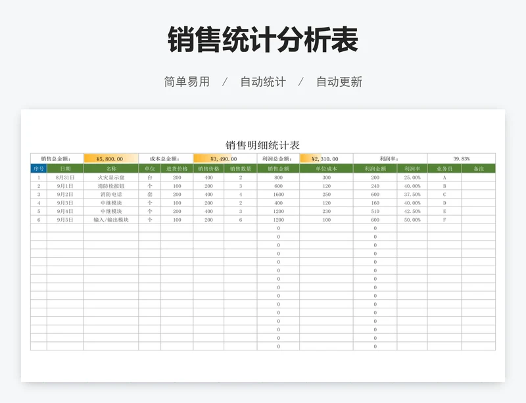This screenshot has width=526, height=403.
Task: Select the 销售金额 column header
Action: tap(278, 168)
